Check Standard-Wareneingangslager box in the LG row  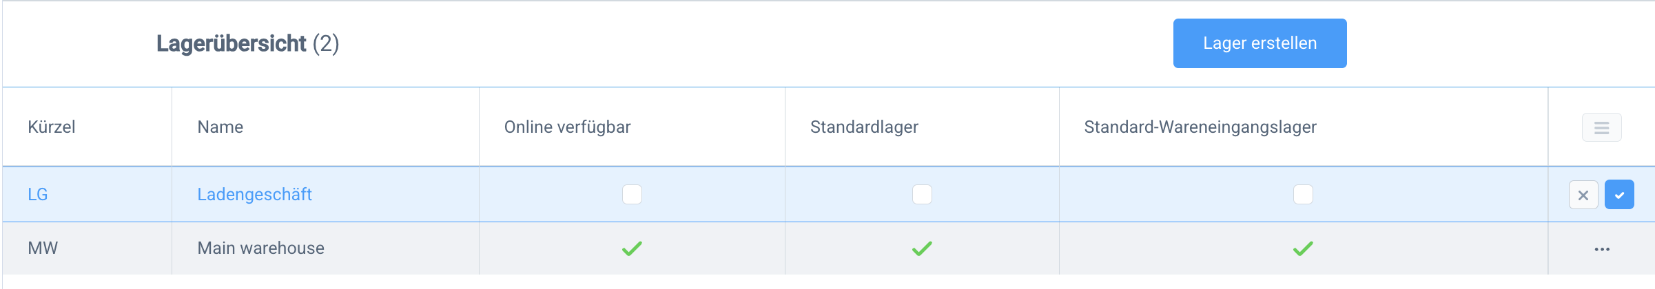pos(1303,195)
